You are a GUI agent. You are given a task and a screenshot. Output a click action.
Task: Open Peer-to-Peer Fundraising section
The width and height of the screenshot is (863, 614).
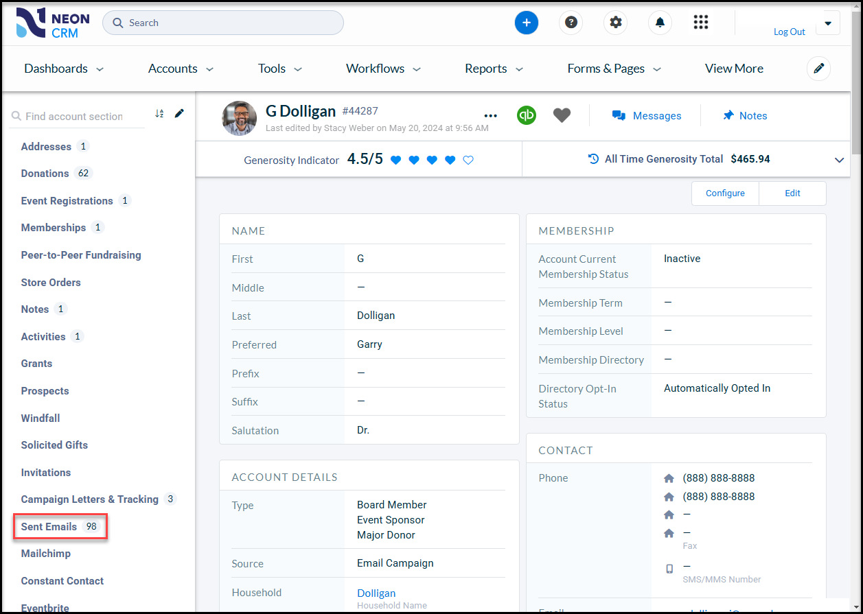click(81, 255)
